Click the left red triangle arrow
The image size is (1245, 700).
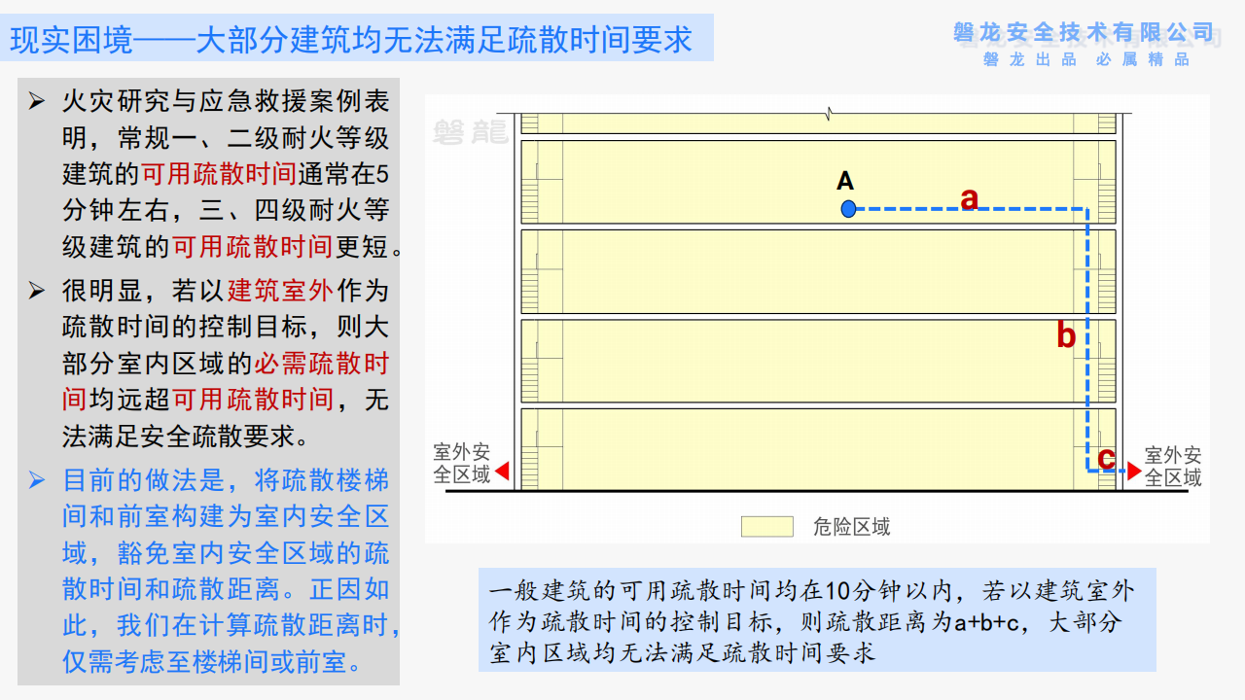point(502,472)
